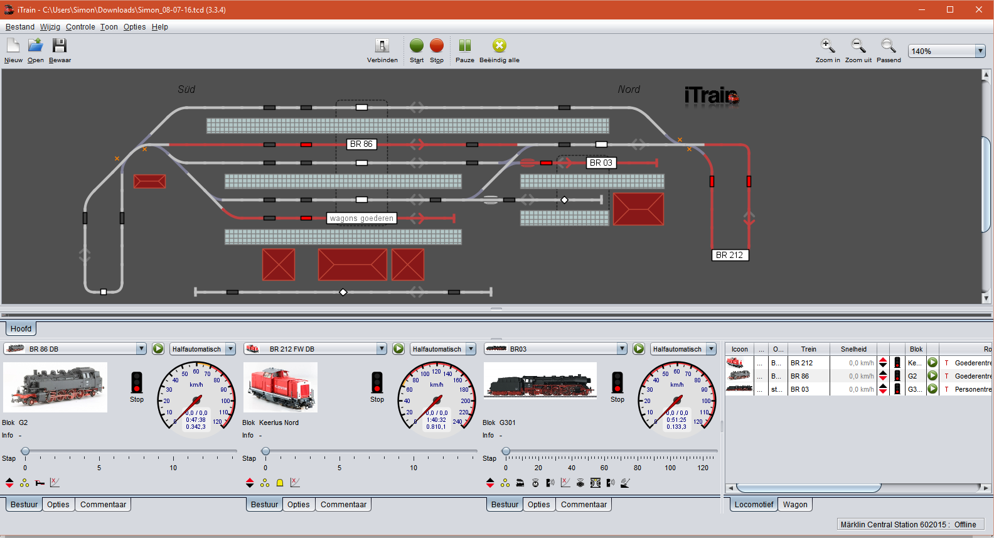Toggle BR 86 Stop signal light
The image size is (994, 538).
pyautogui.click(x=137, y=382)
